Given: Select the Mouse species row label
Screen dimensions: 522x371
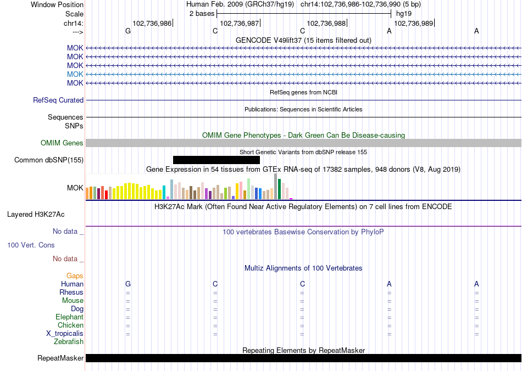Looking at the screenshot, I should point(73,301).
